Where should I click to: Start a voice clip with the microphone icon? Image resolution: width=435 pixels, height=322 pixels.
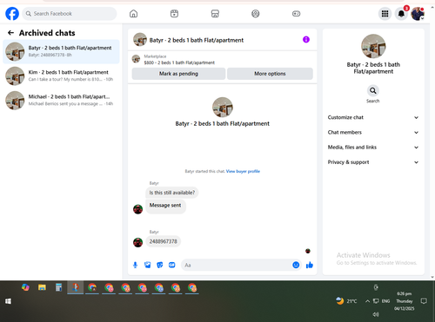pos(135,265)
